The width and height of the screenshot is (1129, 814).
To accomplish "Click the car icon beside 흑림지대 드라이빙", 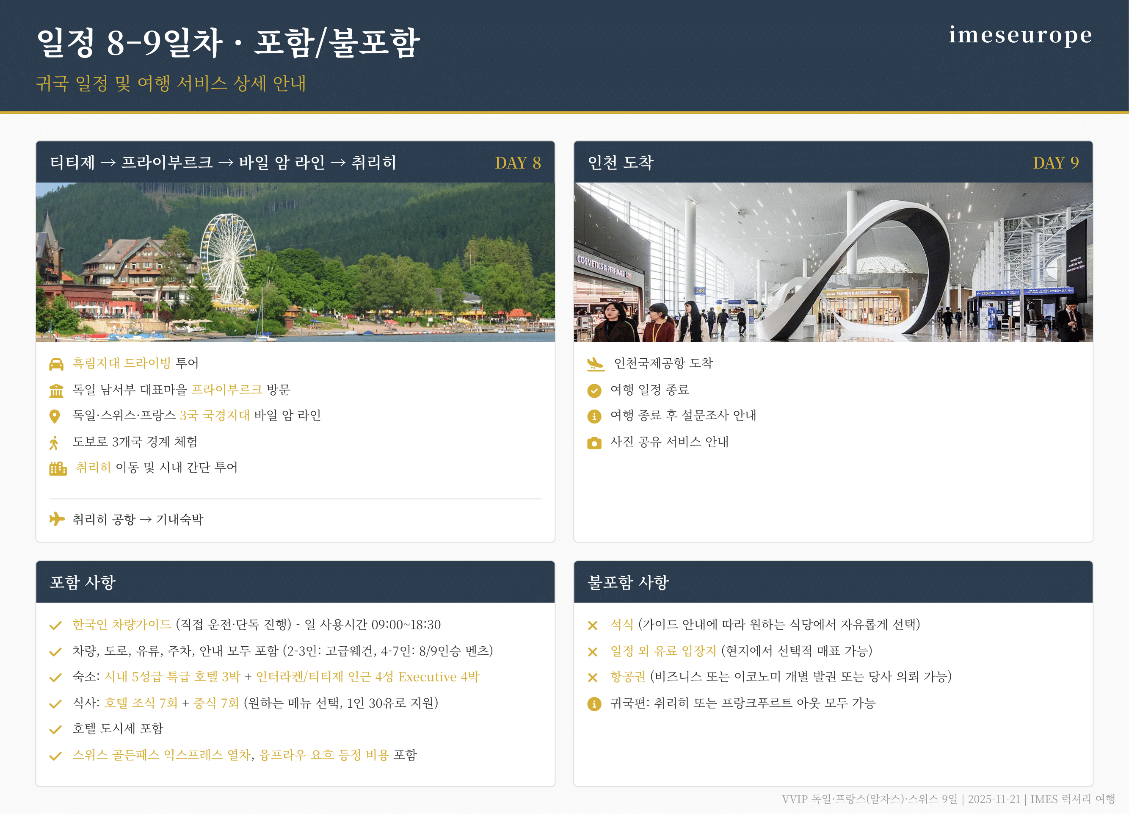I will [x=56, y=364].
